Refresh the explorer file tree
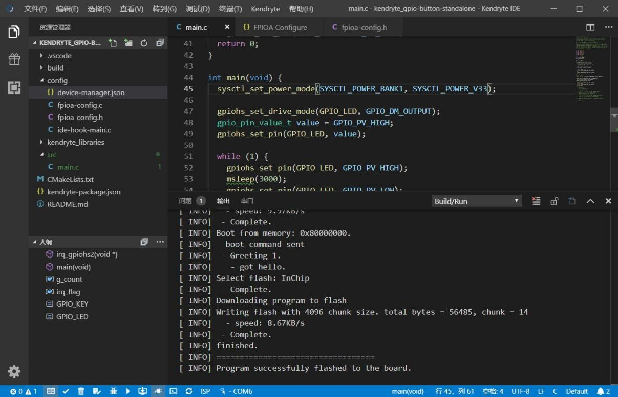Image resolution: width=618 pixels, height=397 pixels. point(144,43)
